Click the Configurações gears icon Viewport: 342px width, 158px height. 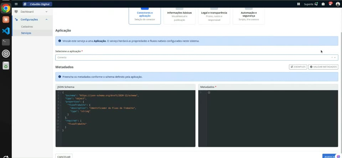click(x=16, y=20)
